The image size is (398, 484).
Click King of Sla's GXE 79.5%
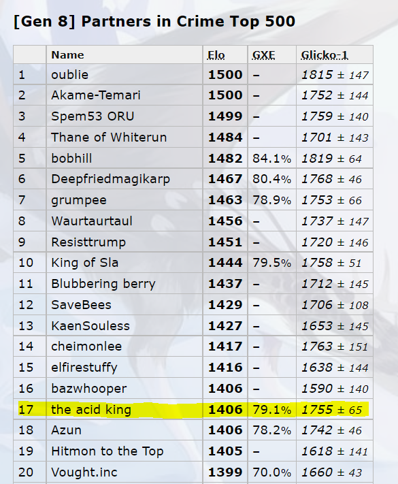tap(272, 263)
